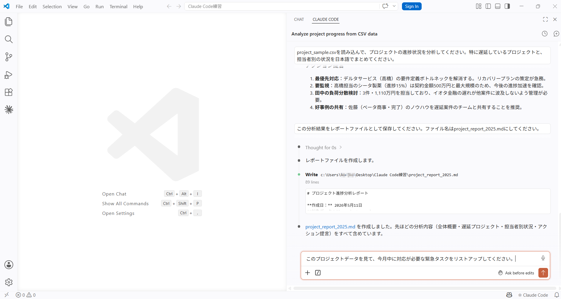The height and width of the screenshot is (299, 561).
Task: Open the Run menu
Action: tap(99, 6)
